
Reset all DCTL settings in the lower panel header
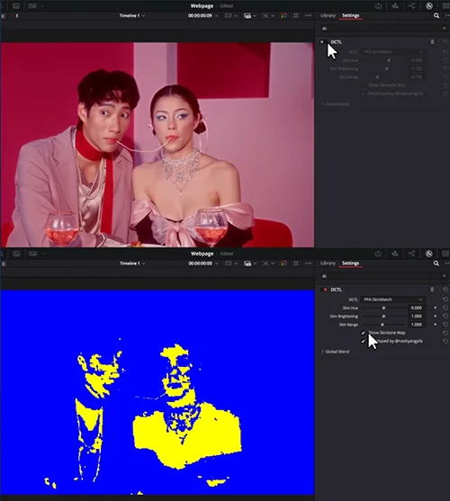(445, 290)
